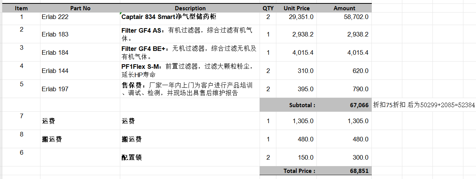The image size is (476, 179).
Task: Select the QTY header cell
Action: click(268, 8)
